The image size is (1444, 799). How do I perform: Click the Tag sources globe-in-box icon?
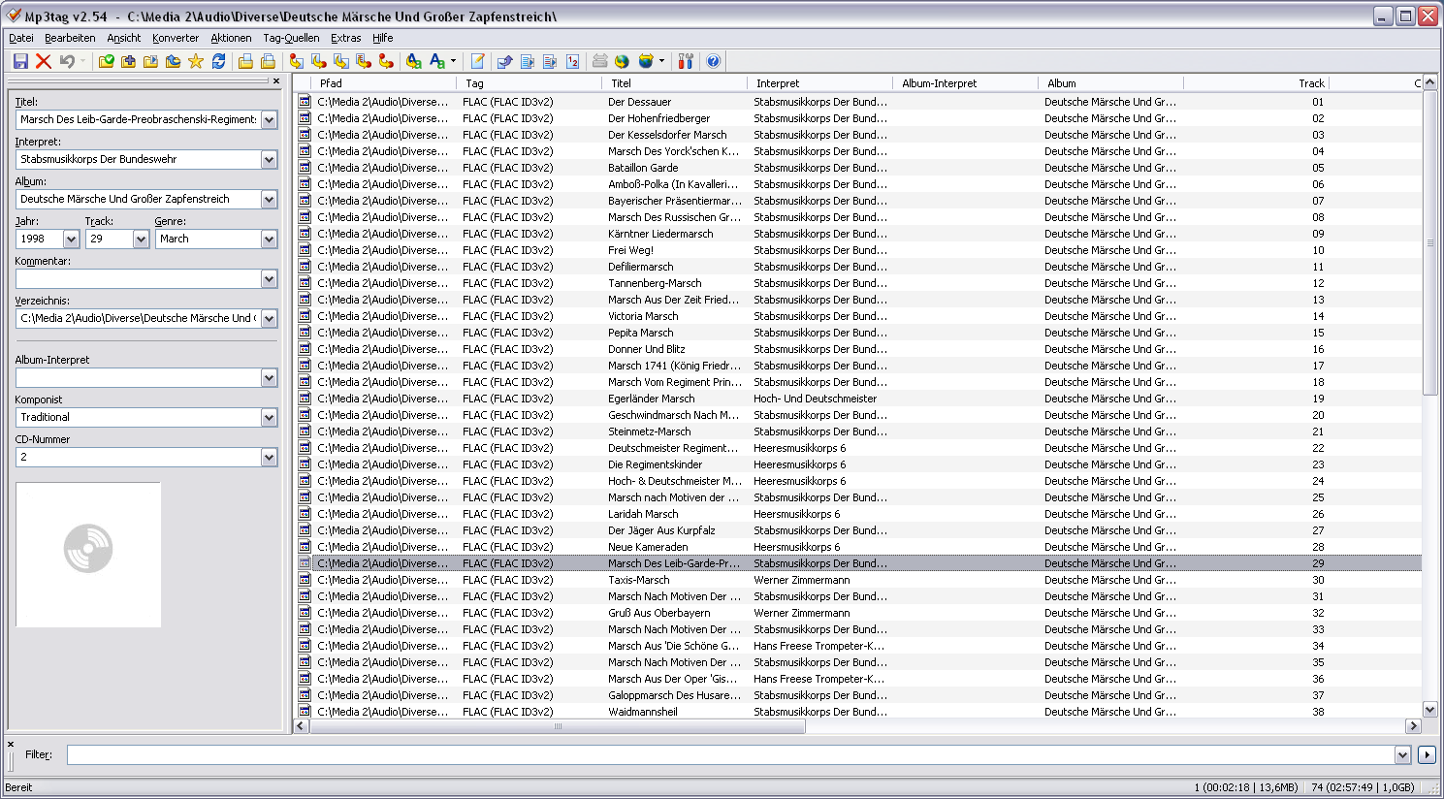coord(646,61)
